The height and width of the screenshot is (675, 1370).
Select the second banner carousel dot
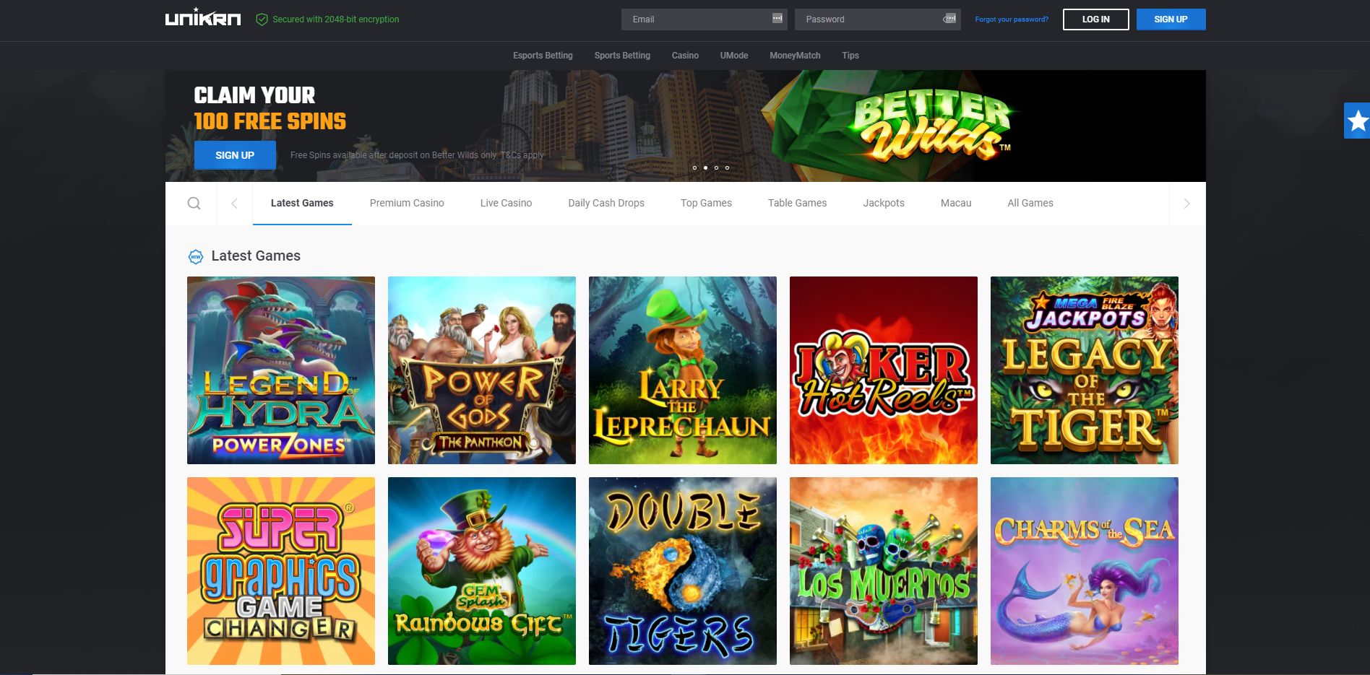705,167
